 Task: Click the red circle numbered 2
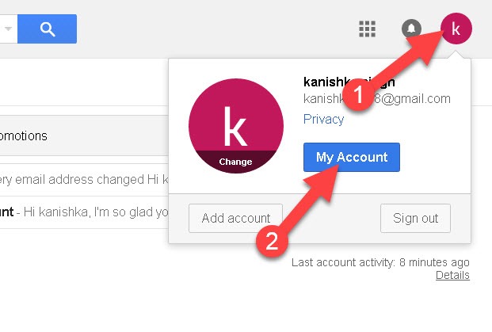point(272,242)
